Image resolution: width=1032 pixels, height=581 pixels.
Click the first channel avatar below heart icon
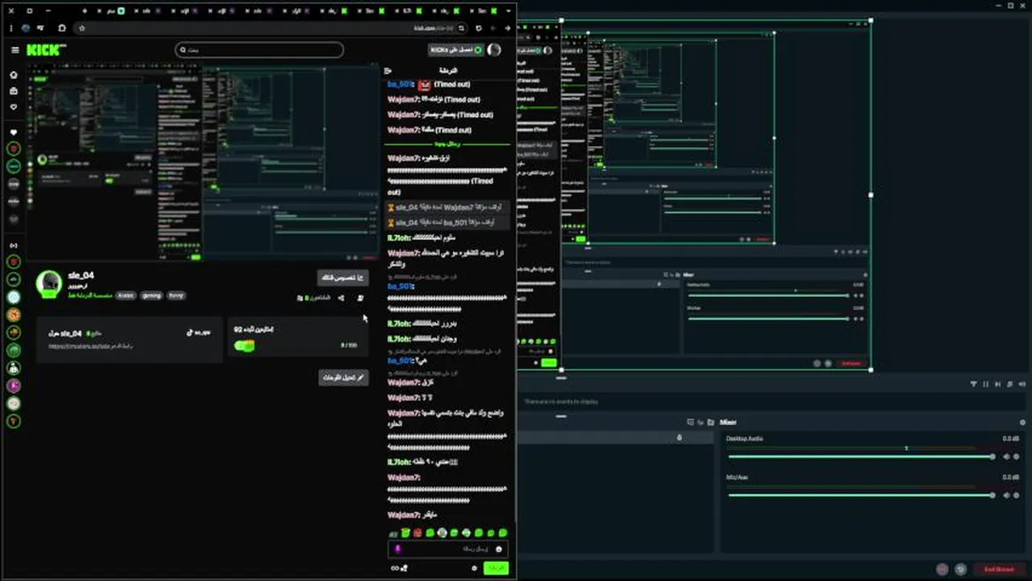point(14,149)
